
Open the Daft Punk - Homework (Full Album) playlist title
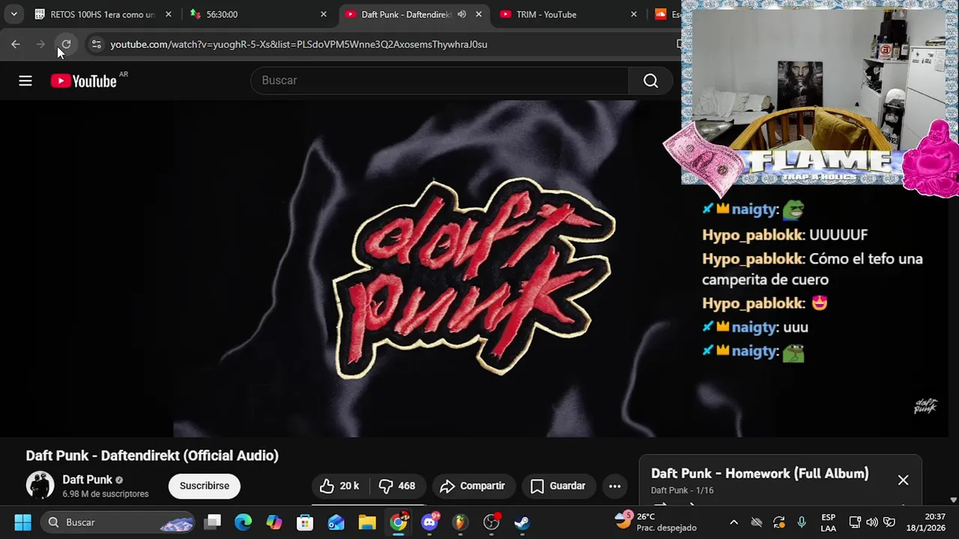(x=760, y=473)
